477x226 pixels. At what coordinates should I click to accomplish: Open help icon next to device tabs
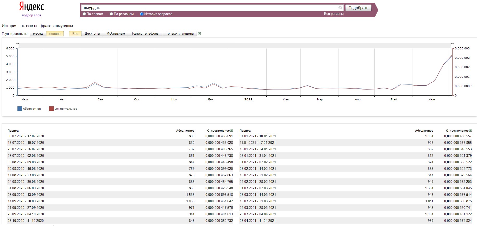click(199, 34)
